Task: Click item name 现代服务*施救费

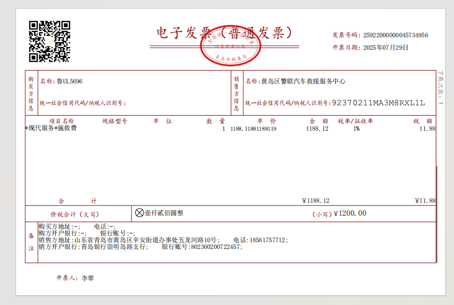Action: pos(51,128)
